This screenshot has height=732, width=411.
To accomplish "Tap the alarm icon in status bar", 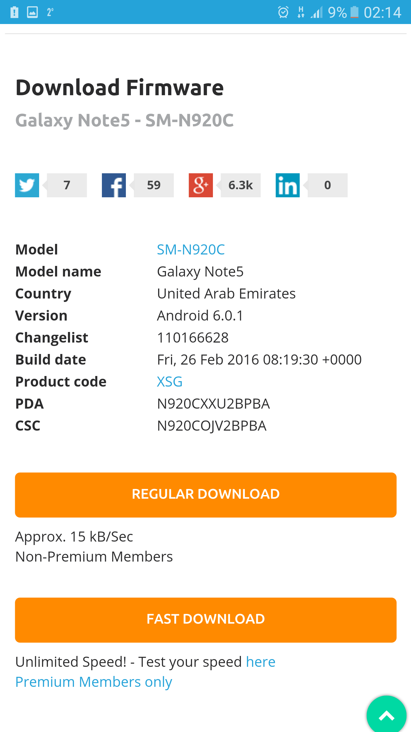I will [283, 12].
